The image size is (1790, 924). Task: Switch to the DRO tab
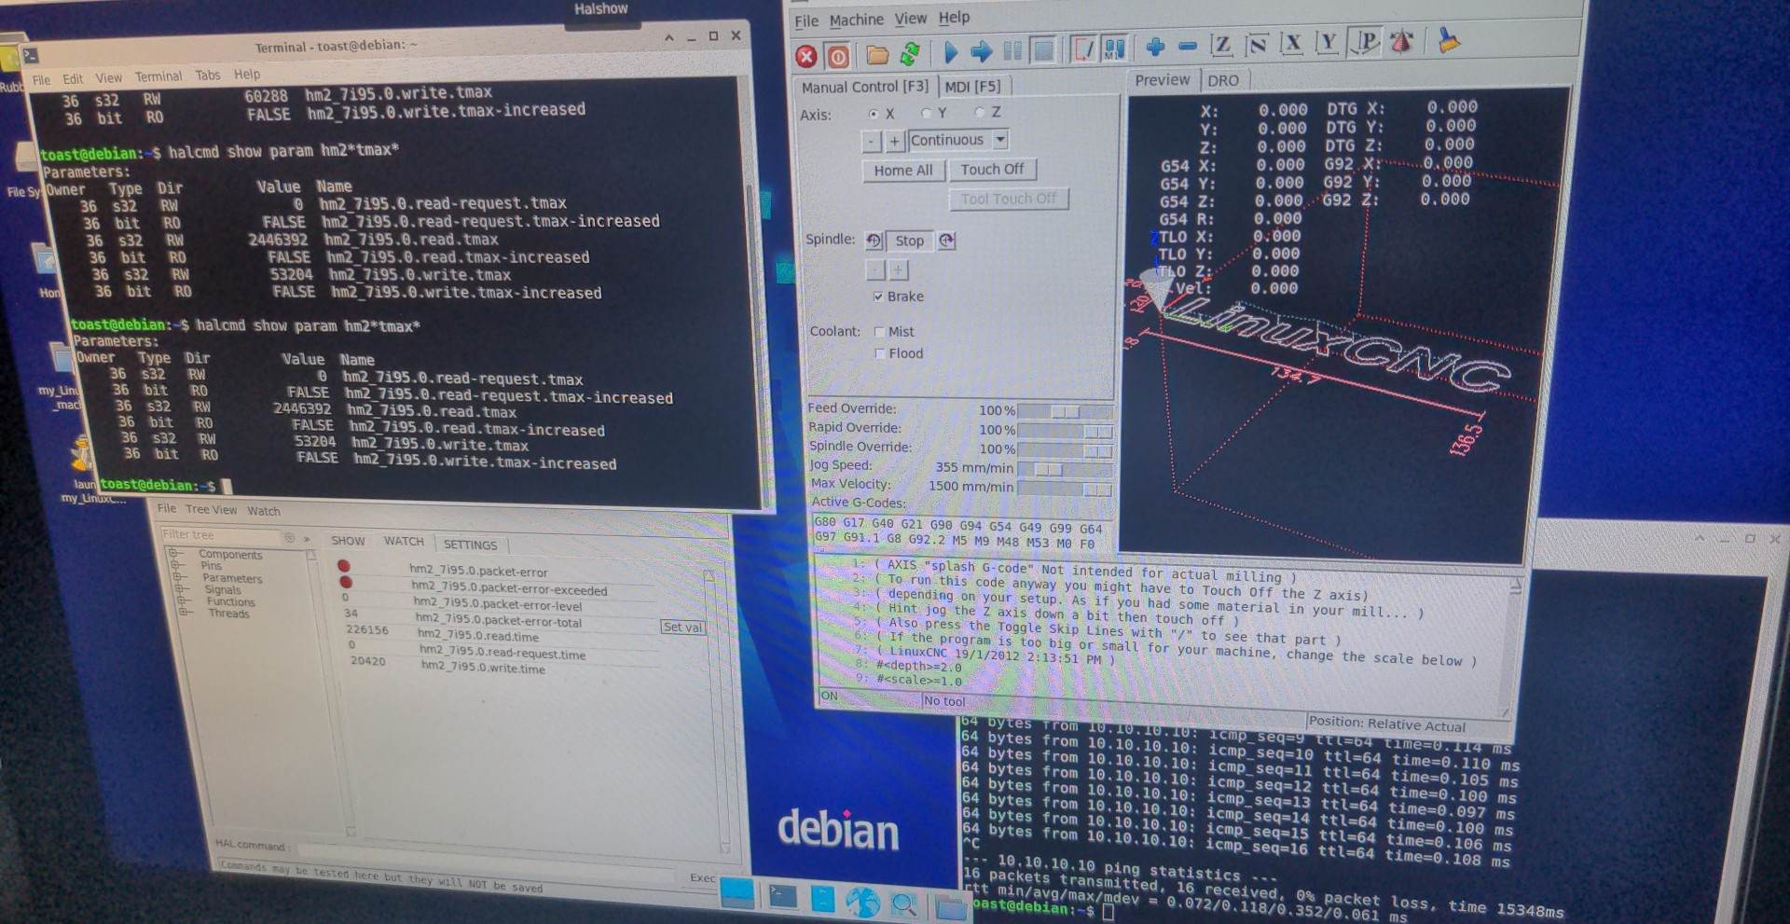point(1223,80)
